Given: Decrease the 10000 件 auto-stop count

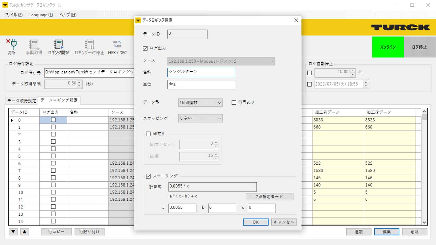Looking at the screenshot, I should point(353,75).
